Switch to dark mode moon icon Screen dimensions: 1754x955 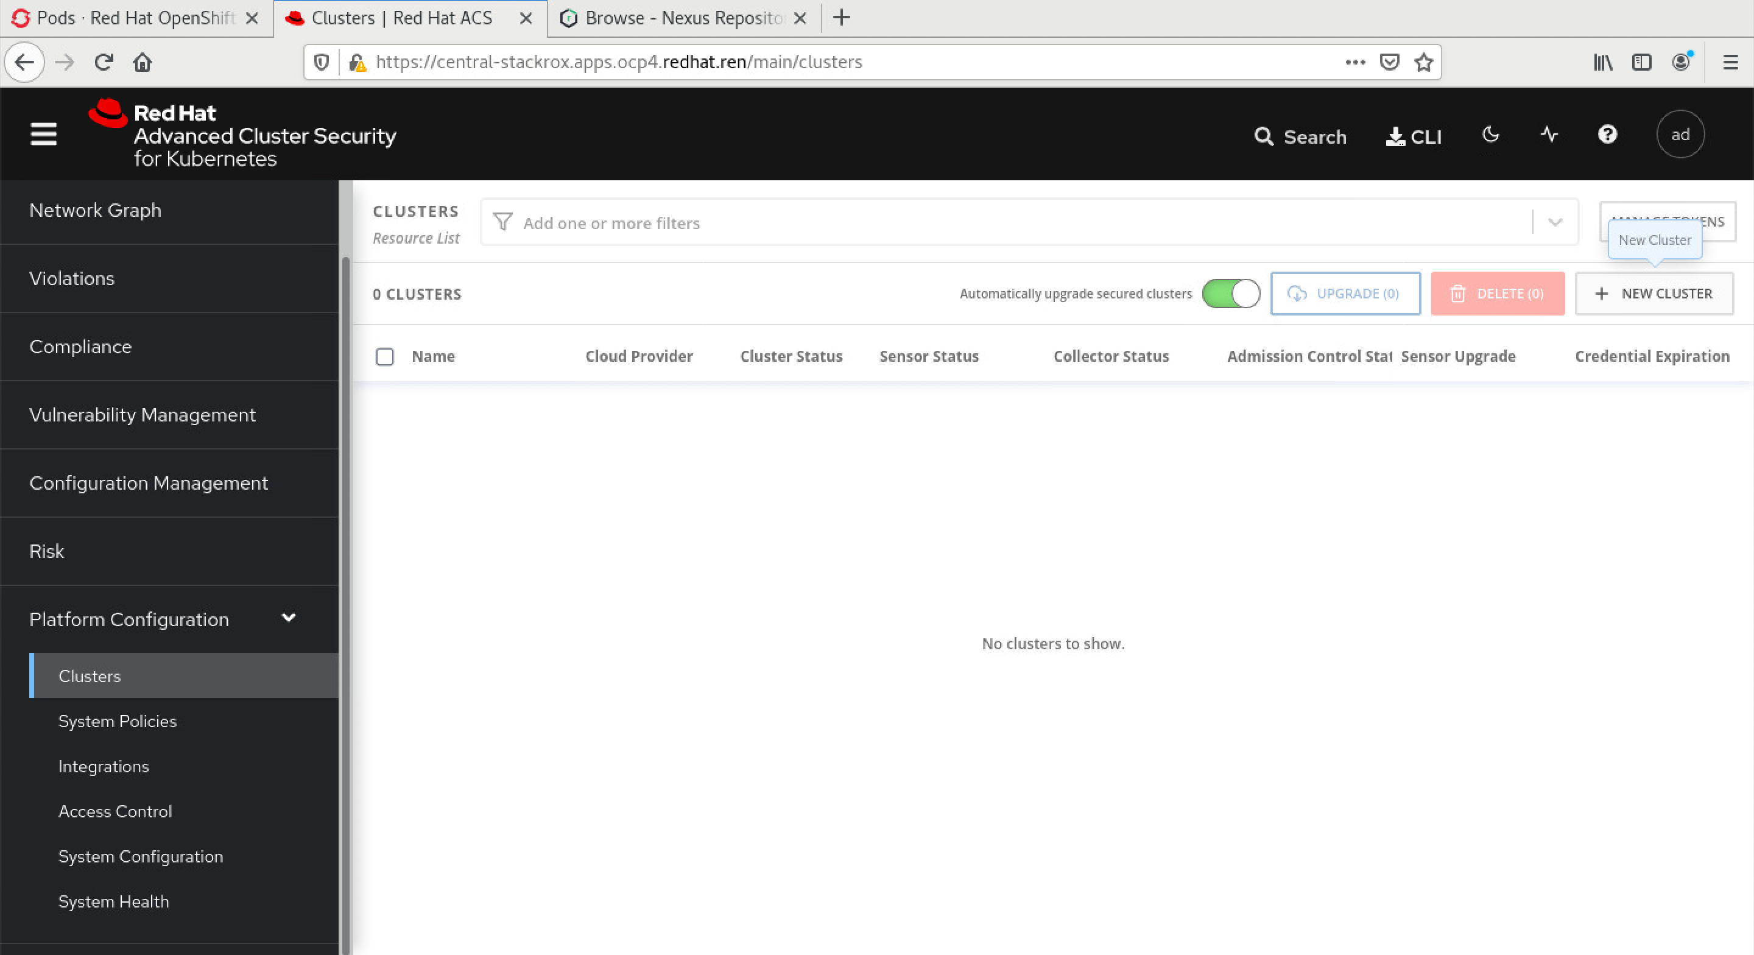(x=1490, y=134)
